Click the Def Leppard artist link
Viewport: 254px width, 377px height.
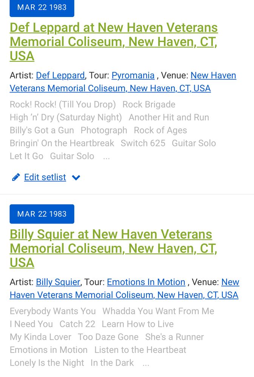pyautogui.click(x=60, y=75)
